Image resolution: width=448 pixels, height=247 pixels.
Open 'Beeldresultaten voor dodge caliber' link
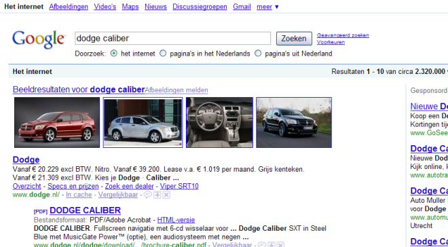79,90
